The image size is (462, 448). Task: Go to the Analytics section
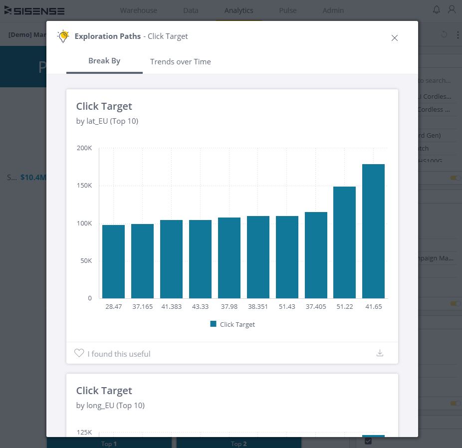[x=238, y=10]
